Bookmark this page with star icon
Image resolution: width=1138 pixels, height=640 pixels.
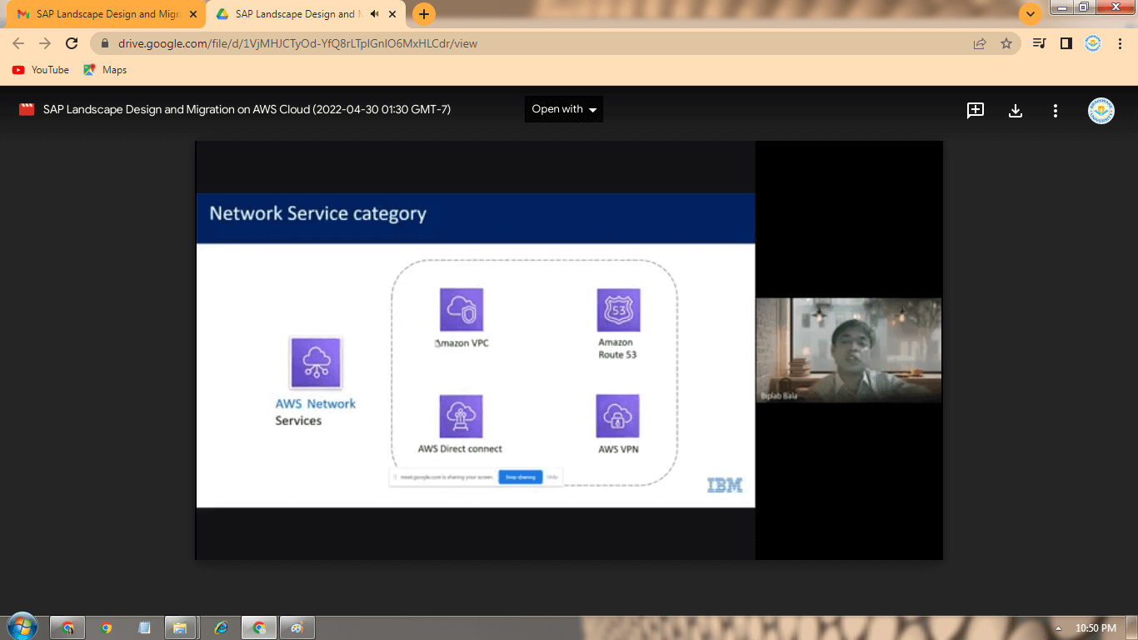tap(1006, 43)
